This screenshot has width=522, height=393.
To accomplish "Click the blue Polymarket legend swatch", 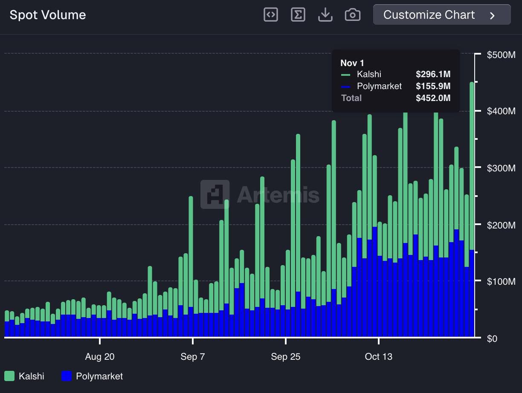I will tap(67, 376).
